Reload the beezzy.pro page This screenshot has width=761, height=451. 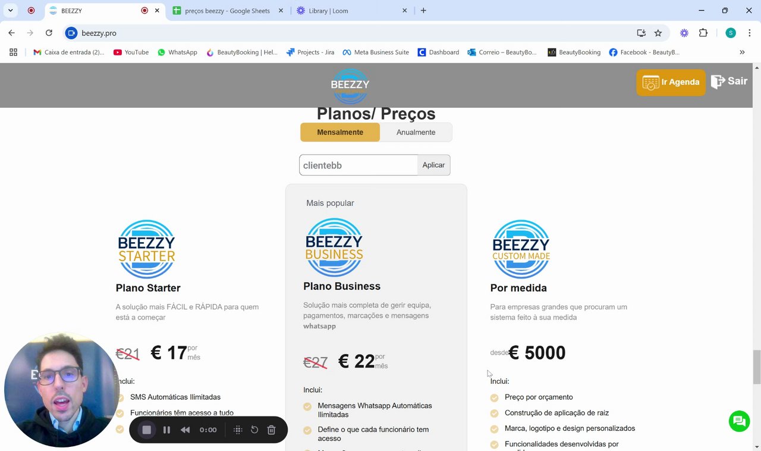click(49, 33)
